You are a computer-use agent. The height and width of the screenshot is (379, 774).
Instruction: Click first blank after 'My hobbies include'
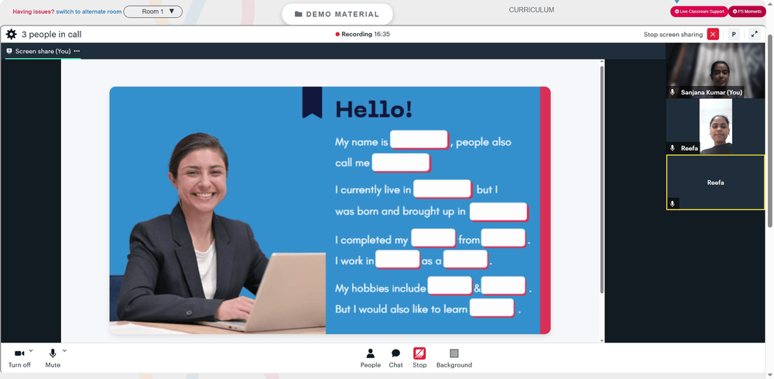pyautogui.click(x=450, y=285)
